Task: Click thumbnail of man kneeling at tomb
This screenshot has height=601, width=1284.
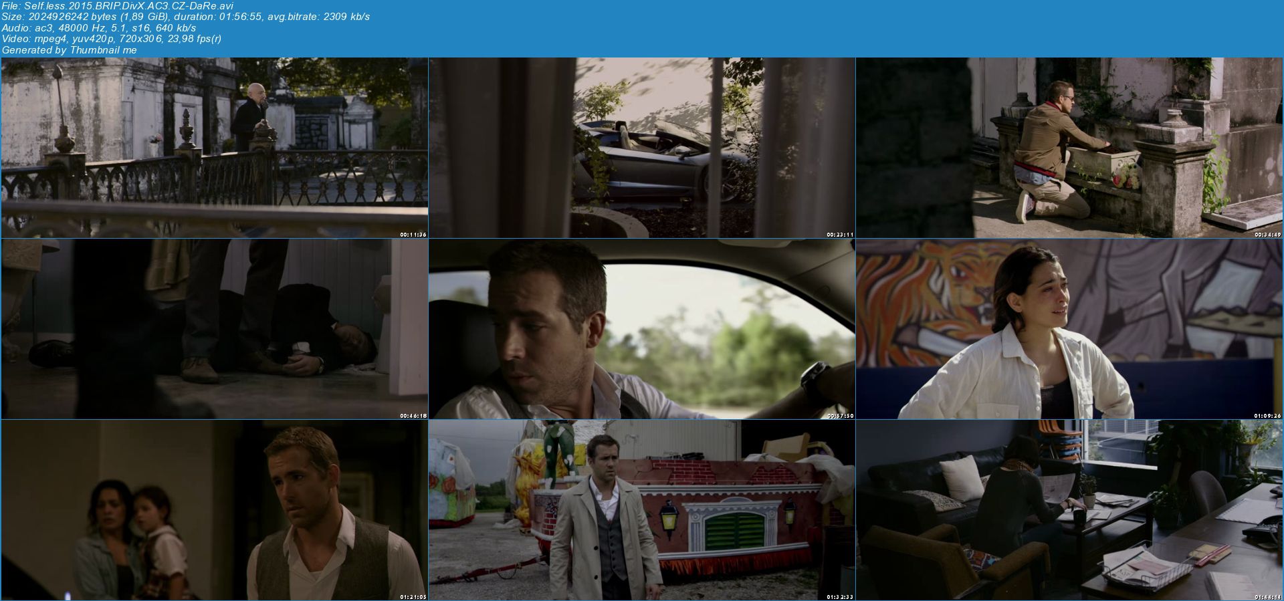Action: (x=1069, y=147)
